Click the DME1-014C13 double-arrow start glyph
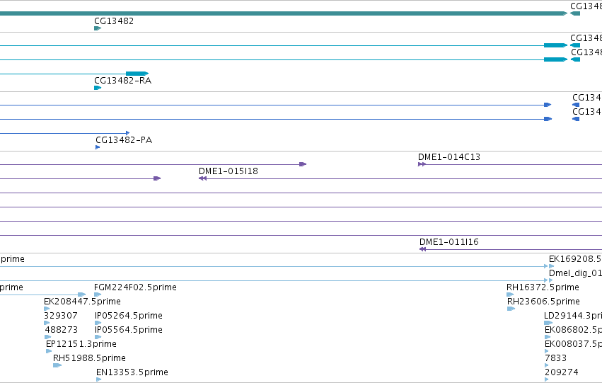602x383 pixels. [x=422, y=164]
